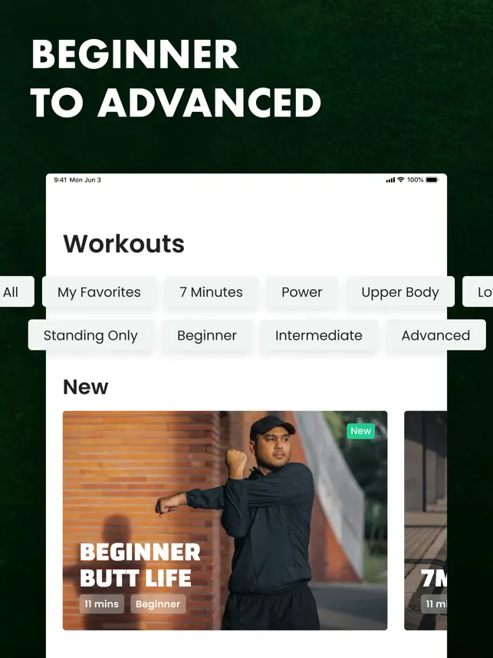Toggle the Beginner level filter
Viewport: 493px width, 658px height.
pos(207,335)
